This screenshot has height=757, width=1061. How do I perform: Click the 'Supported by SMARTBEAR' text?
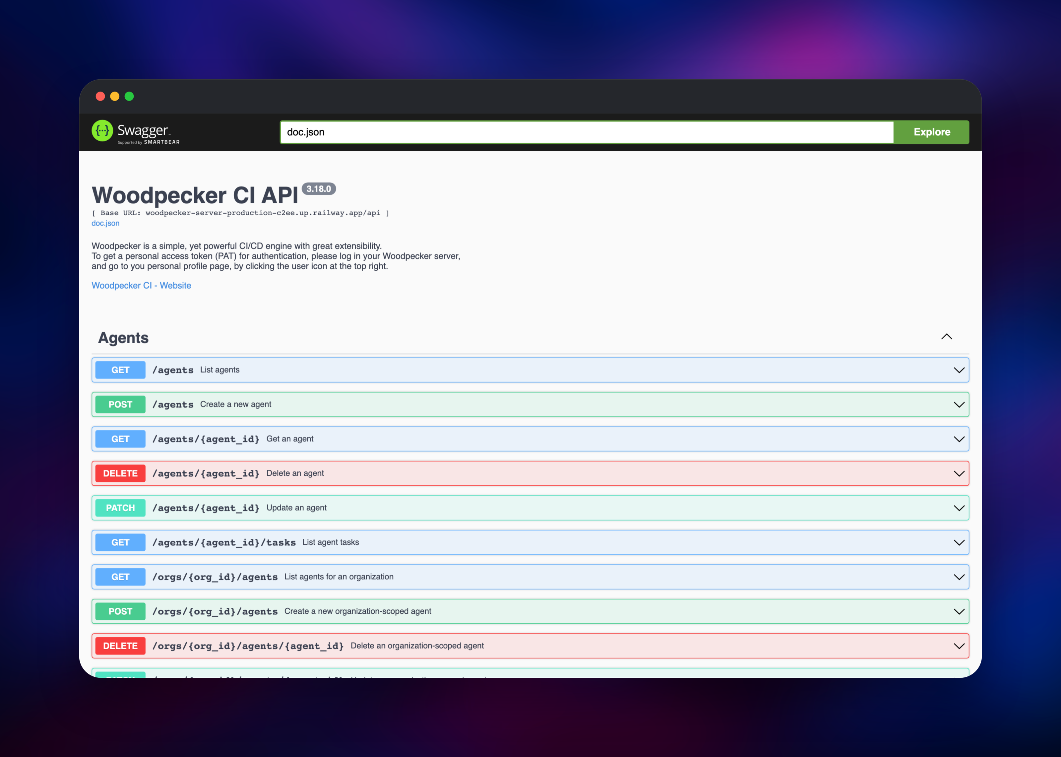149,142
